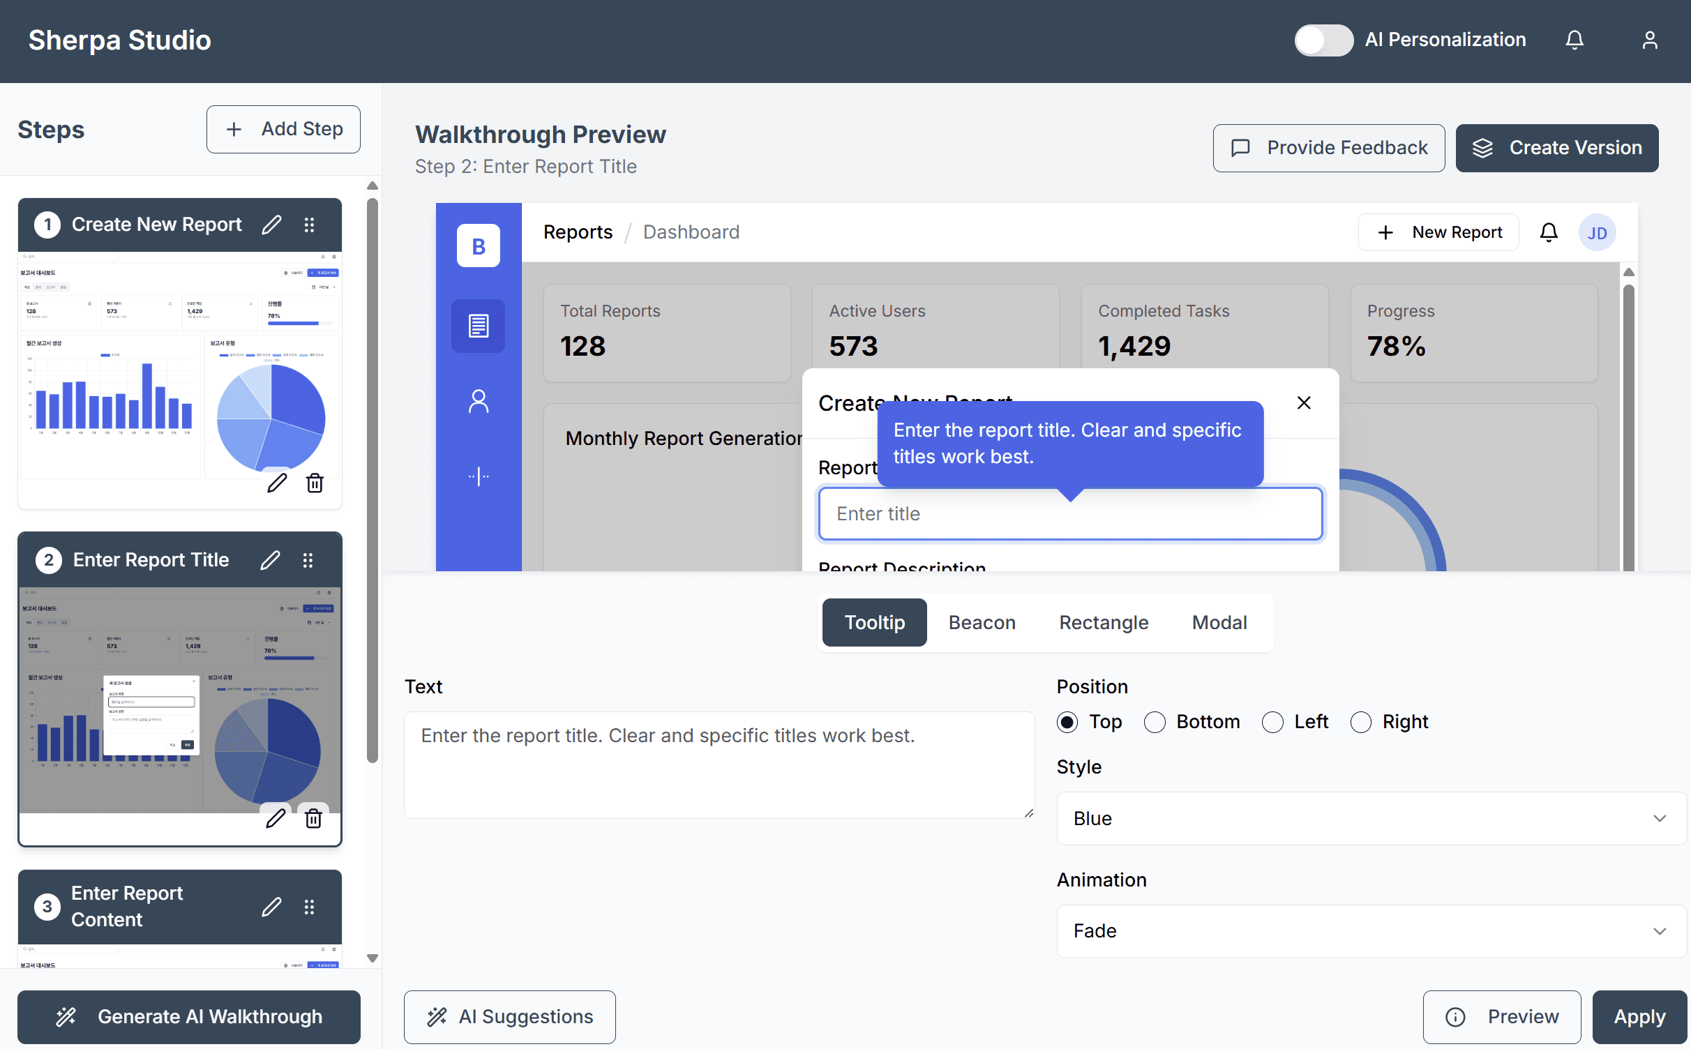Open the JD avatar in preview
1691x1049 pixels.
pos(1597,232)
